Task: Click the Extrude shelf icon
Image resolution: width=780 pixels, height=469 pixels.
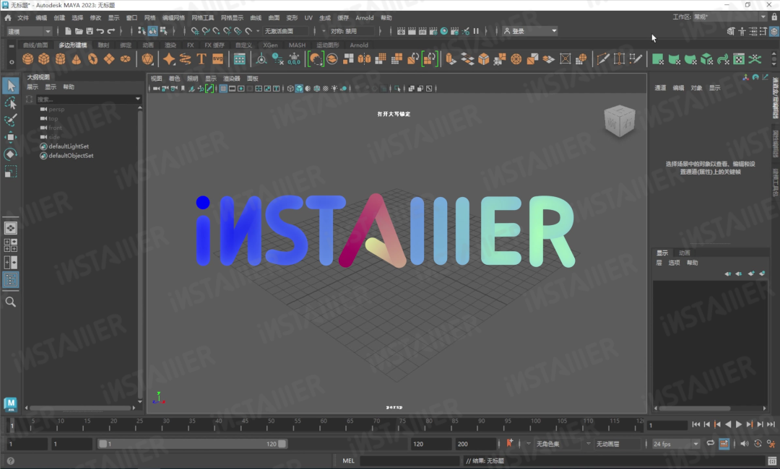Action: [451, 59]
